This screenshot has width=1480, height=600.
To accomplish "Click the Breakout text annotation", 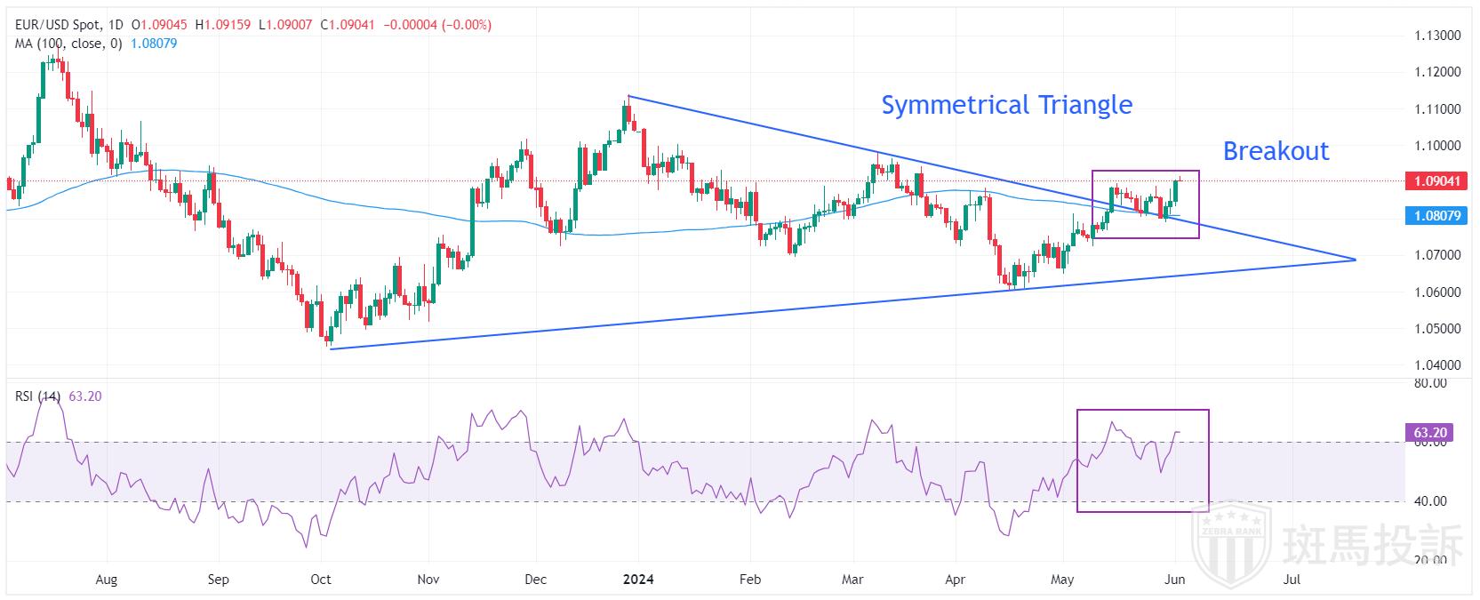I will pyautogui.click(x=1276, y=151).
